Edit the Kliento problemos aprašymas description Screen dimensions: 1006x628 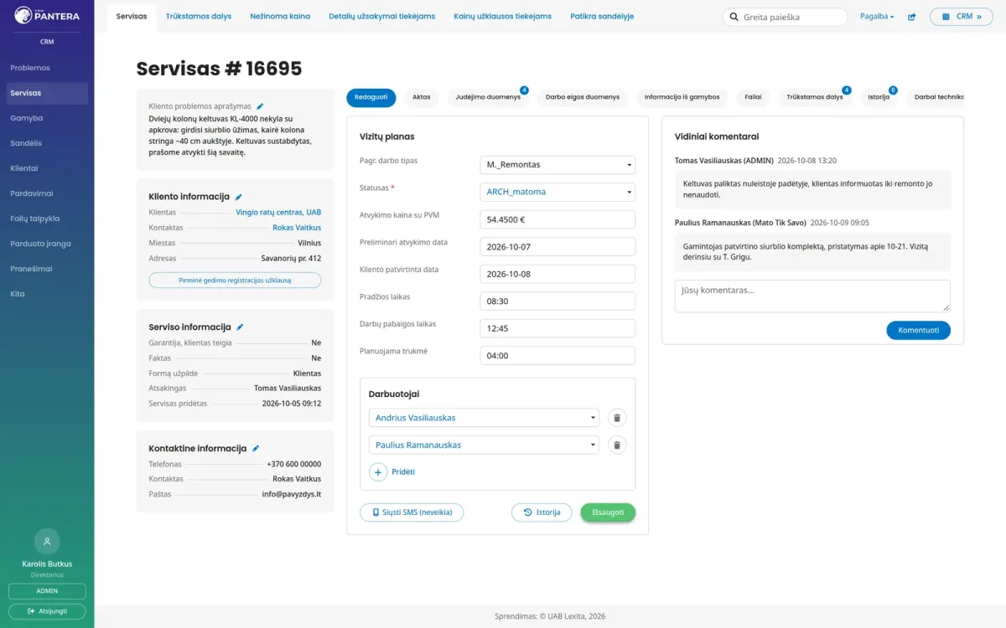[260, 106]
